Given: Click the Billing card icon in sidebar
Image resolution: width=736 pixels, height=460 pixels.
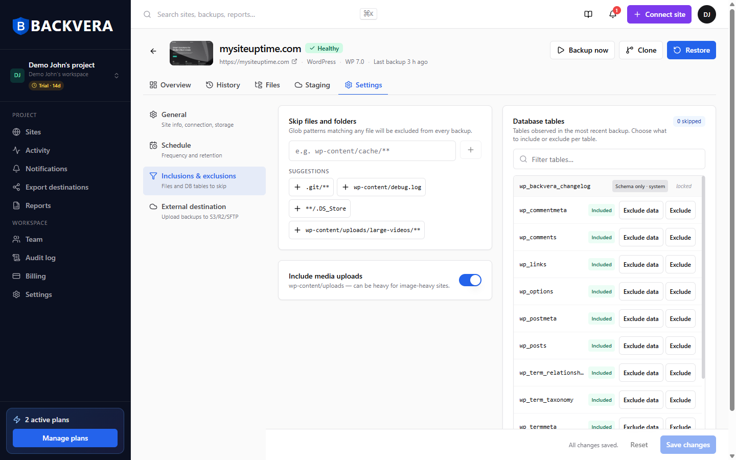Looking at the screenshot, I should click(16, 276).
